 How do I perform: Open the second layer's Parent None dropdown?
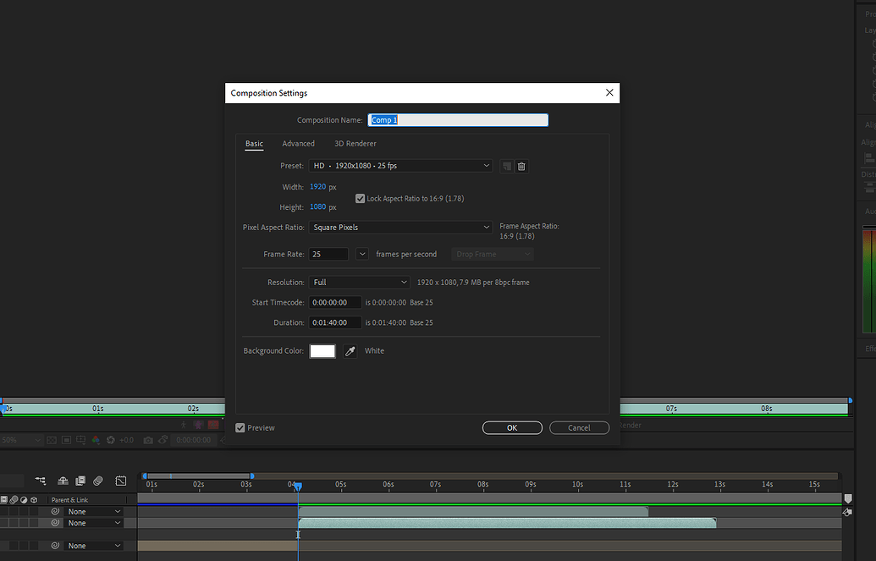[94, 523]
